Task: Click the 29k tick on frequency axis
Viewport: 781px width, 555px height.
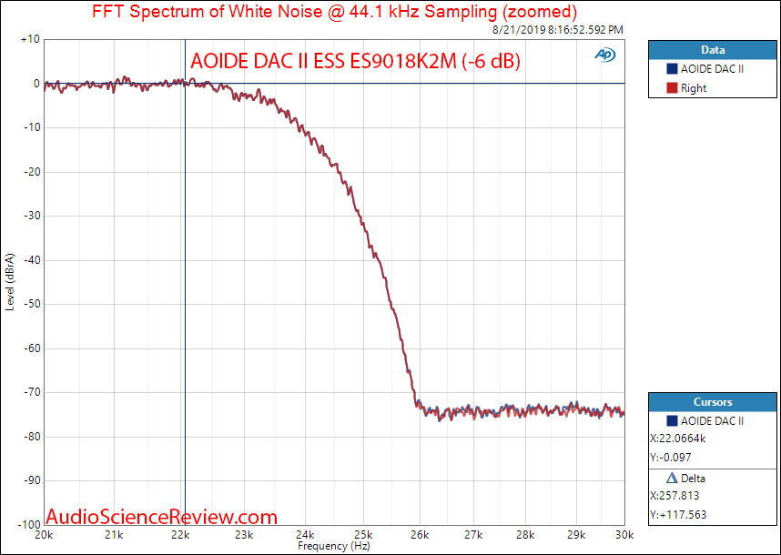Action: point(576,535)
